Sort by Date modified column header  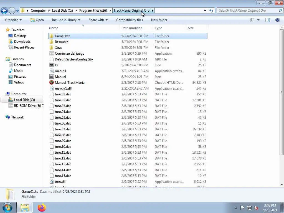click(x=132, y=28)
